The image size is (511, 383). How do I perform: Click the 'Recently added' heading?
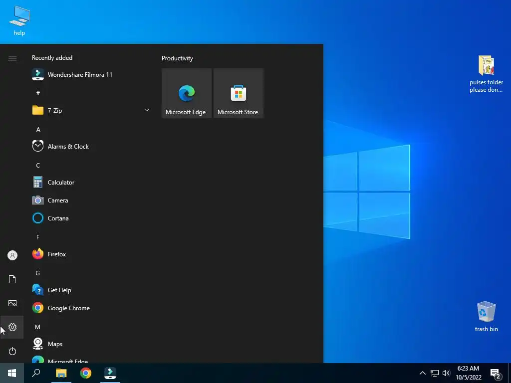click(52, 58)
